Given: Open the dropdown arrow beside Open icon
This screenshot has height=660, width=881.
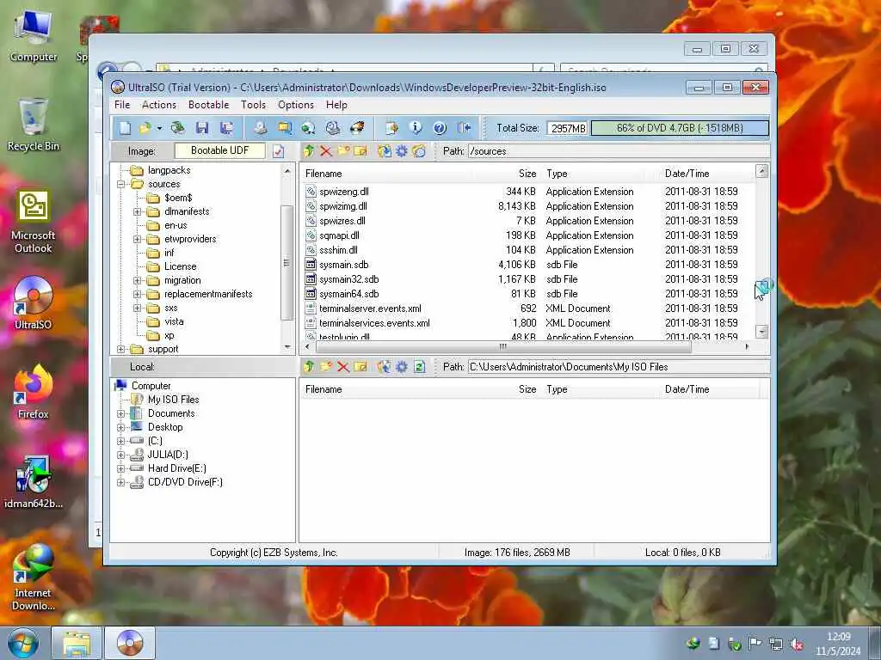Looking at the screenshot, I should pyautogui.click(x=159, y=128).
